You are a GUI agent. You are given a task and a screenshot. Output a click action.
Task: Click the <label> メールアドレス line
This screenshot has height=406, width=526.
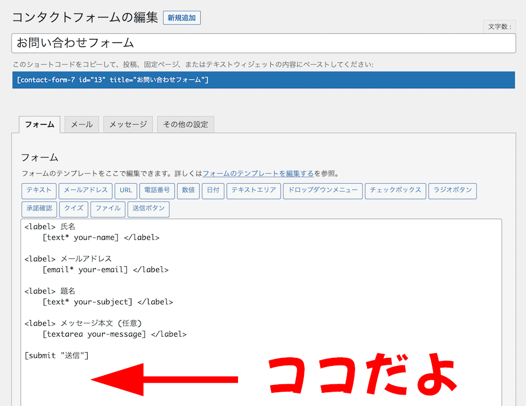point(68,259)
